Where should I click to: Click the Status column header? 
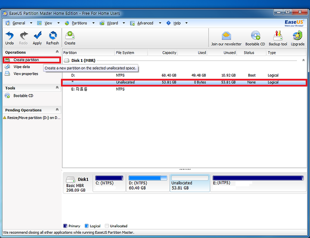252,53
